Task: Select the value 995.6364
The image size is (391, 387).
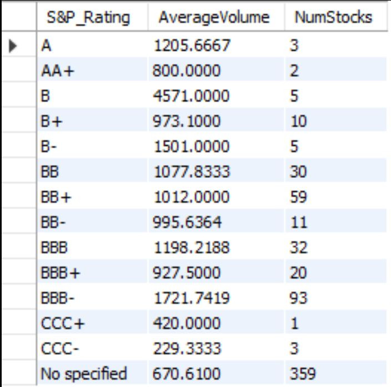Action: point(216,222)
